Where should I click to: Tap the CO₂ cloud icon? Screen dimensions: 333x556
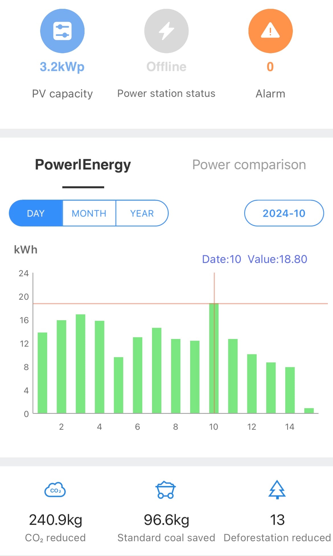point(55,490)
